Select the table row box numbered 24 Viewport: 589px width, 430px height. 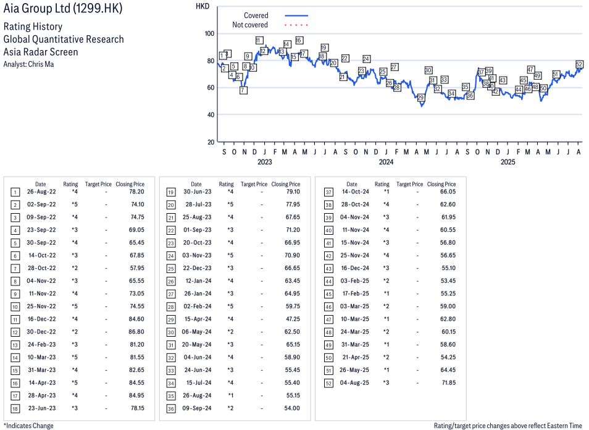click(x=171, y=256)
